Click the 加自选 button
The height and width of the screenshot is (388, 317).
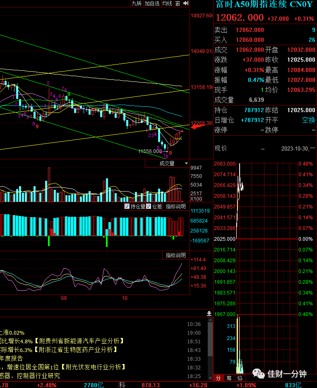[x=152, y=3]
